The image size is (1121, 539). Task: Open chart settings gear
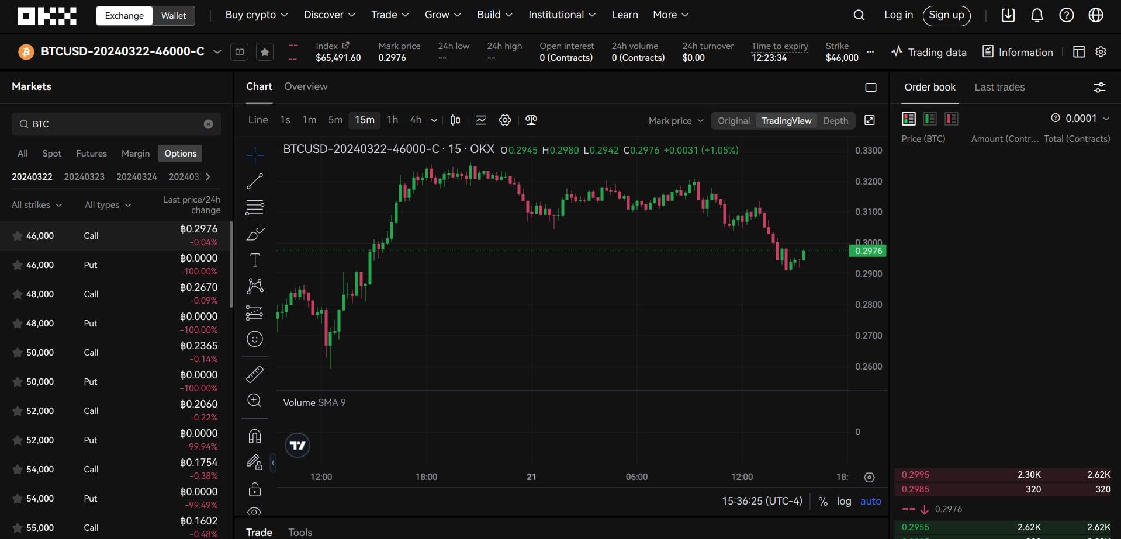(504, 120)
